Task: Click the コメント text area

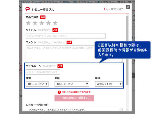Action: point(74,54)
